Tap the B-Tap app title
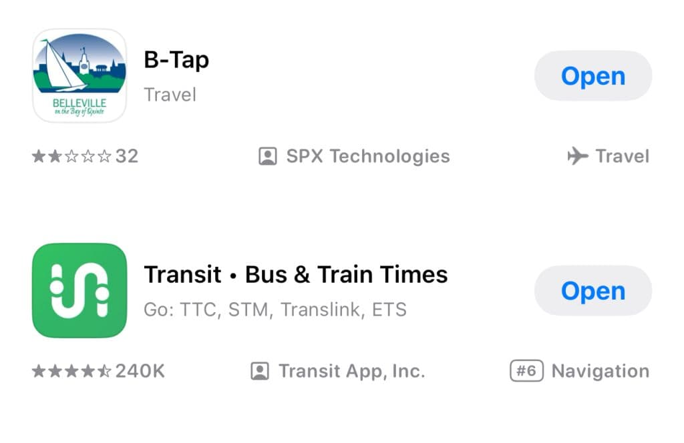 point(176,60)
